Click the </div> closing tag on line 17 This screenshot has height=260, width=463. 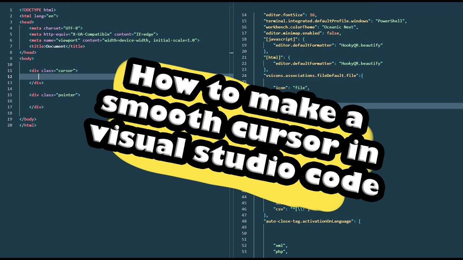(37, 107)
